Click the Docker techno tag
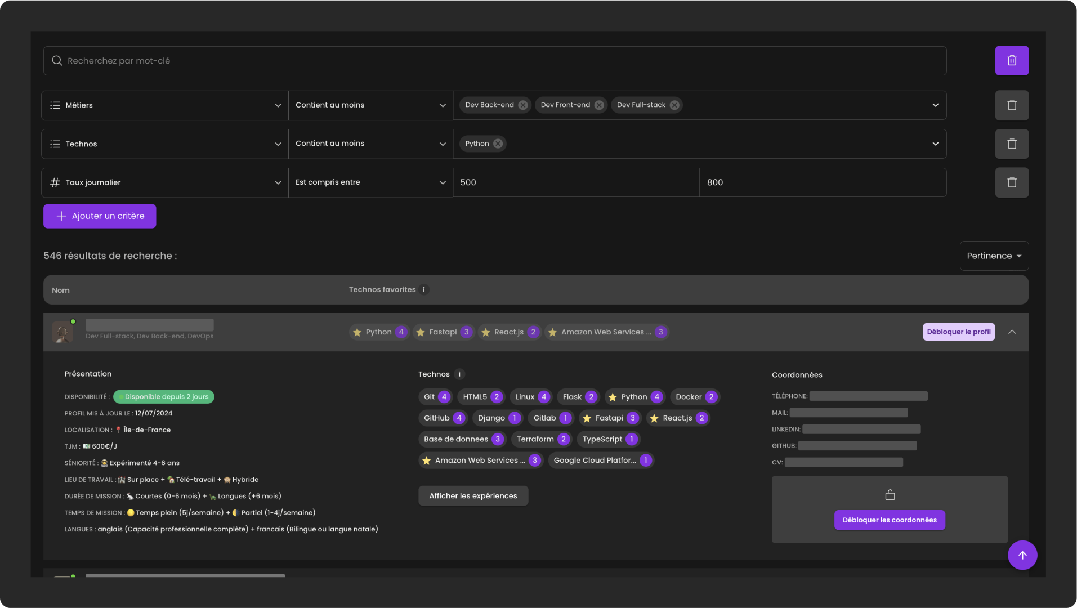The image size is (1077, 608). (x=695, y=397)
